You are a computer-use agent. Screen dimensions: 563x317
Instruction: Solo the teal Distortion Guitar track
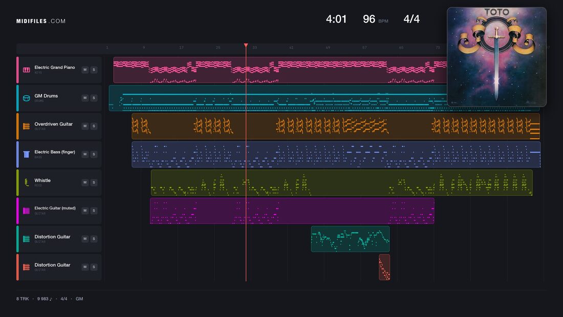pos(94,239)
